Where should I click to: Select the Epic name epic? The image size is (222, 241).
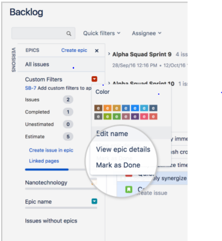coord(38,202)
